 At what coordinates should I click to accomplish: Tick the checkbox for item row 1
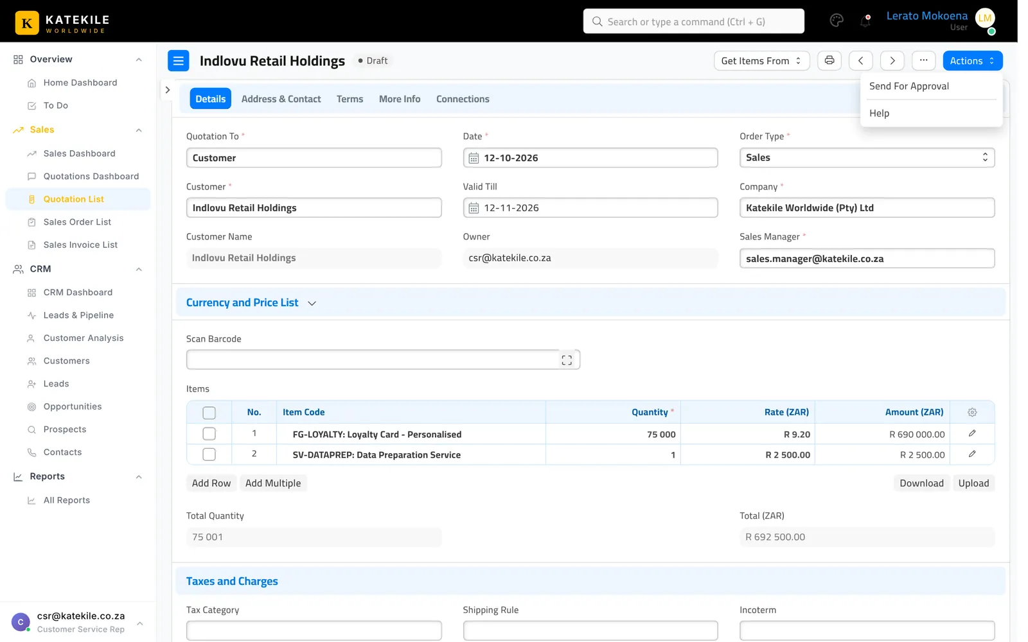coord(209,434)
